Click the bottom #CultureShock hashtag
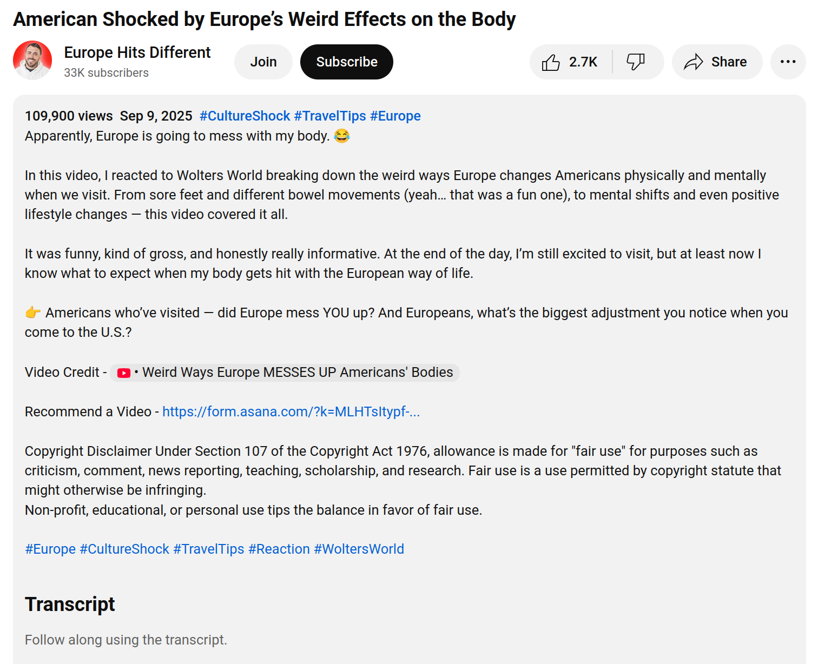This screenshot has height=664, width=818. pos(124,549)
